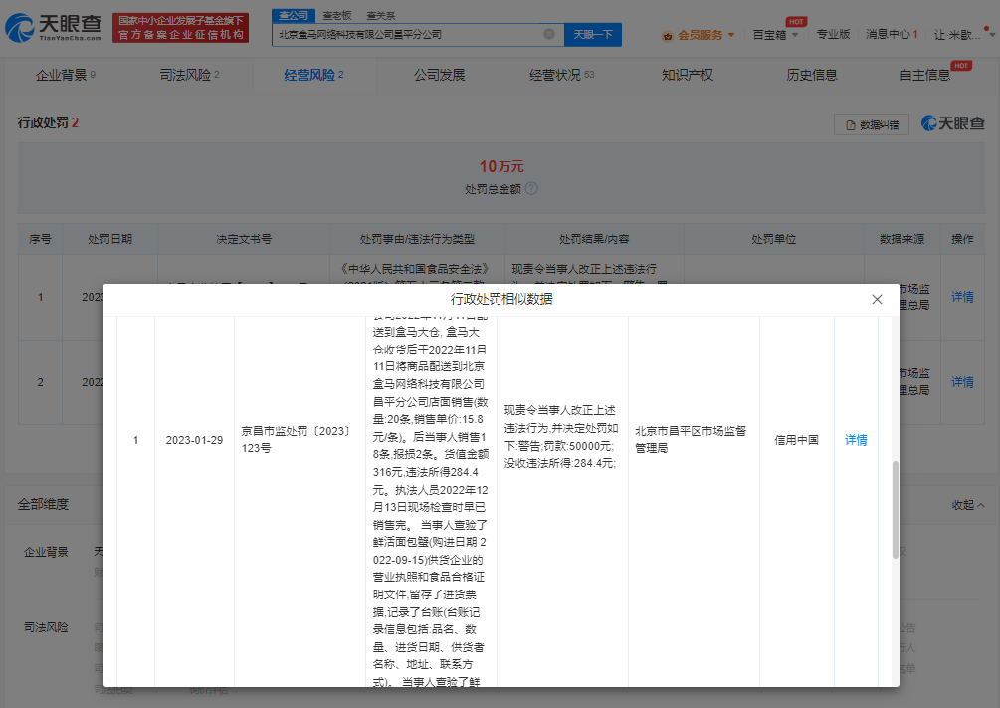The image size is (1000, 708).
Task: Click the 决定文书号 column header
Action: coord(244,239)
